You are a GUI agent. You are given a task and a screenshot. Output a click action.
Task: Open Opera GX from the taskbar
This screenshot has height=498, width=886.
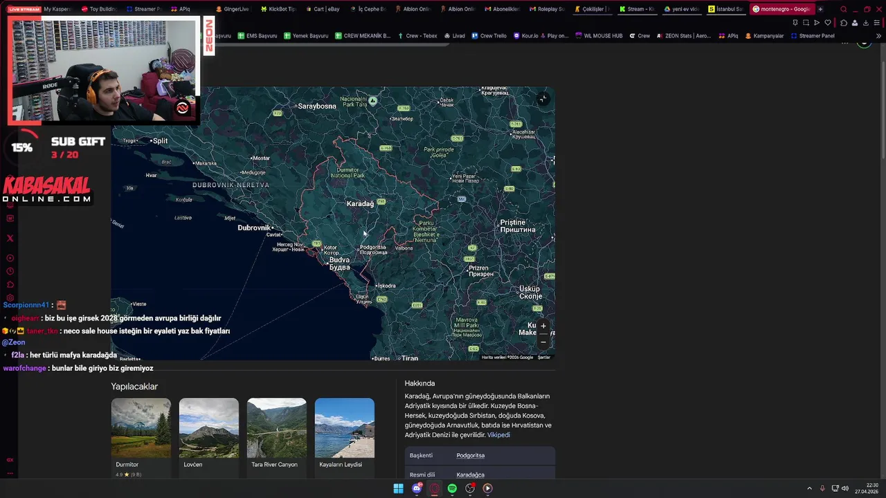click(x=435, y=488)
